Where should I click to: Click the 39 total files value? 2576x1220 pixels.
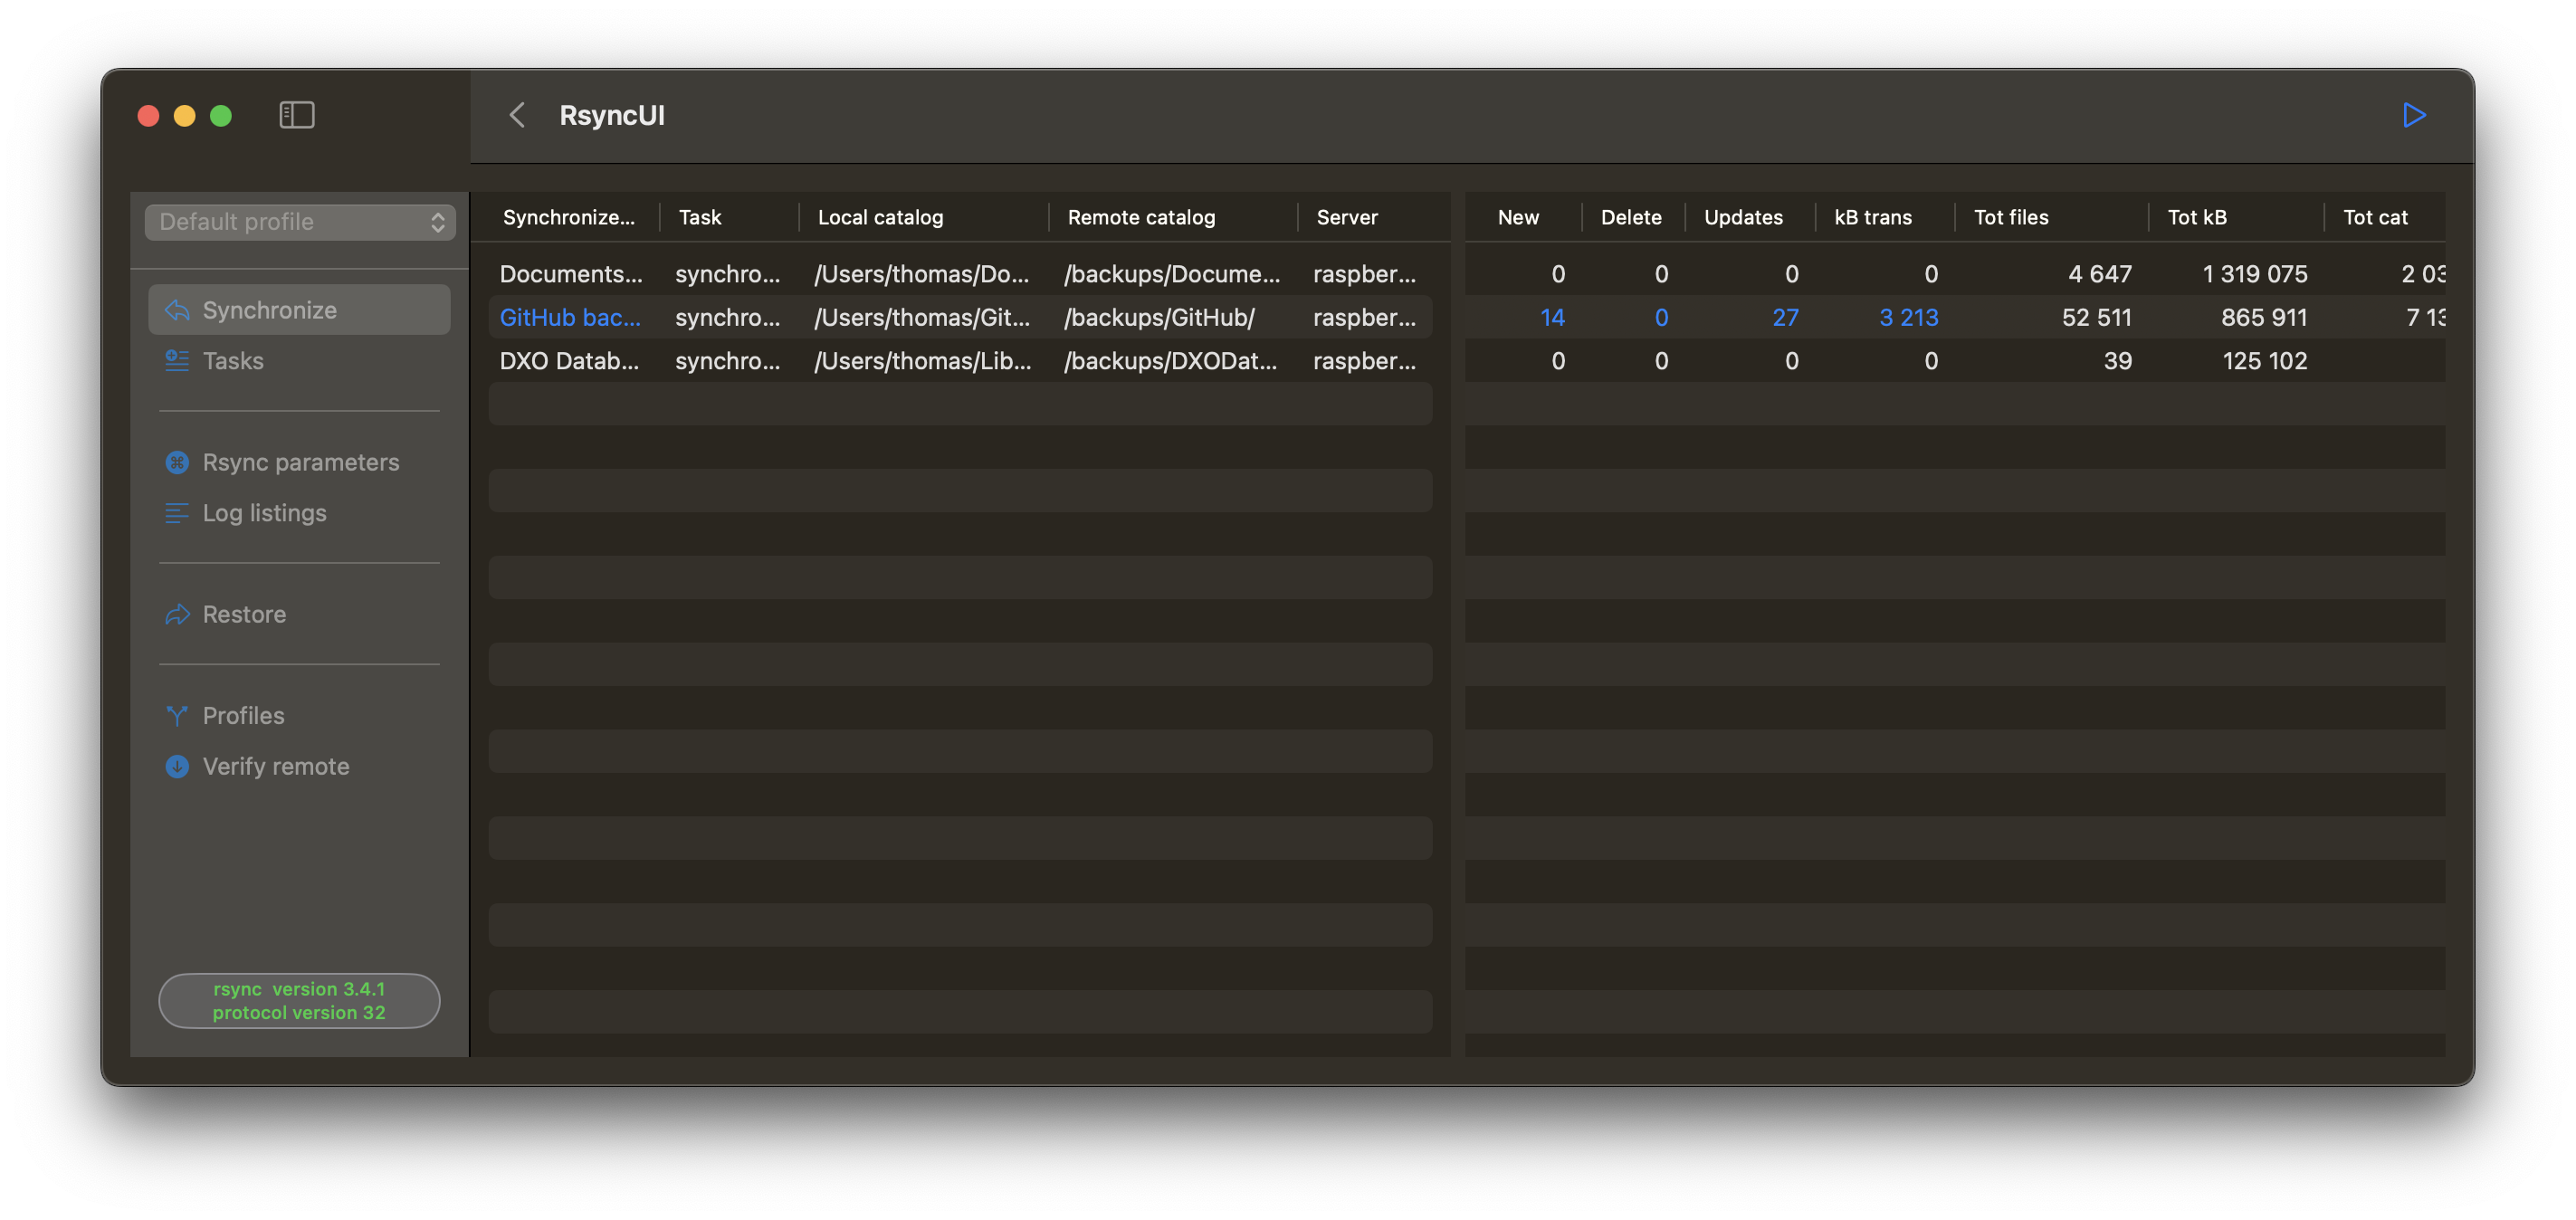(x=2117, y=360)
